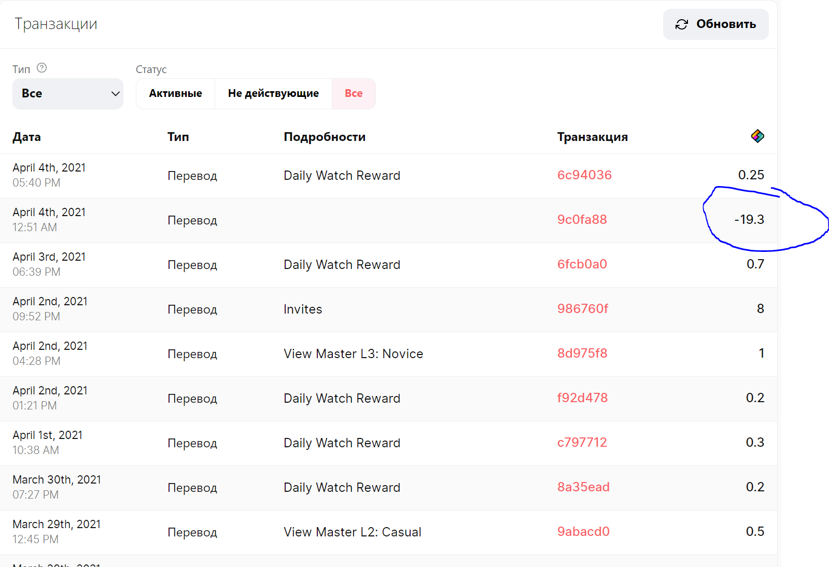This screenshot has width=829, height=567.
Task: Select the Активные status filter
Action: point(176,94)
